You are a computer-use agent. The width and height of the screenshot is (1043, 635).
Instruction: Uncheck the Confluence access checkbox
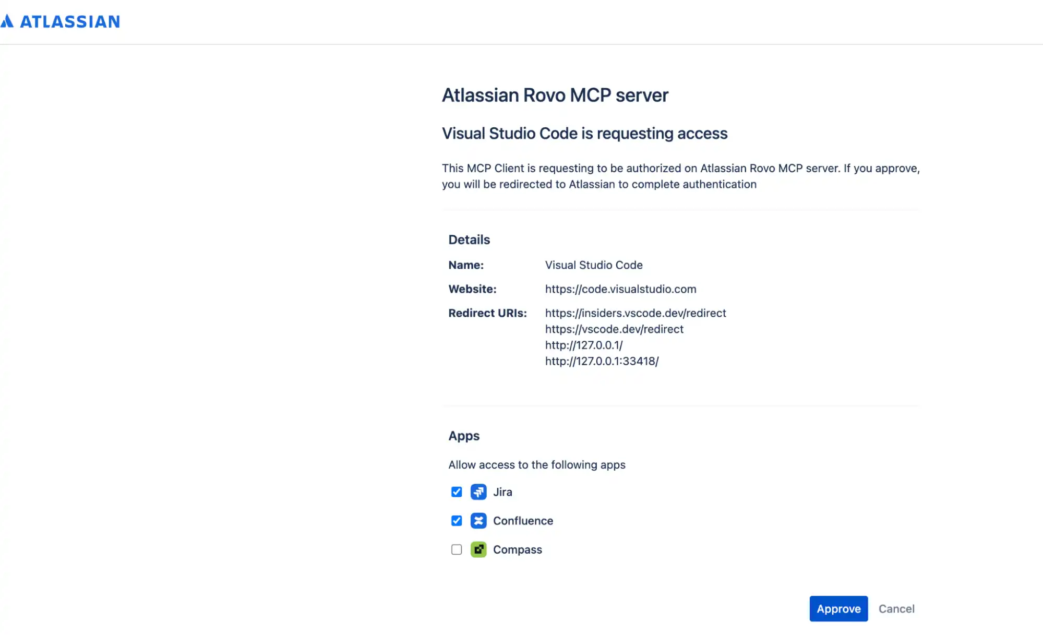point(457,521)
